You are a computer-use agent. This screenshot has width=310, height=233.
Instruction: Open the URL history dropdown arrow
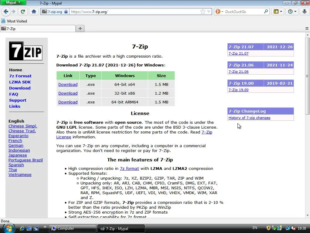click(x=209, y=12)
